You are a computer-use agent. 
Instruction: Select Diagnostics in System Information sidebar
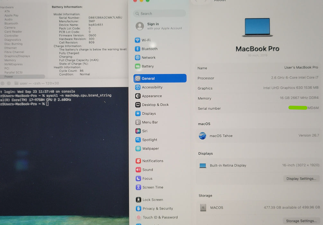[13, 40]
